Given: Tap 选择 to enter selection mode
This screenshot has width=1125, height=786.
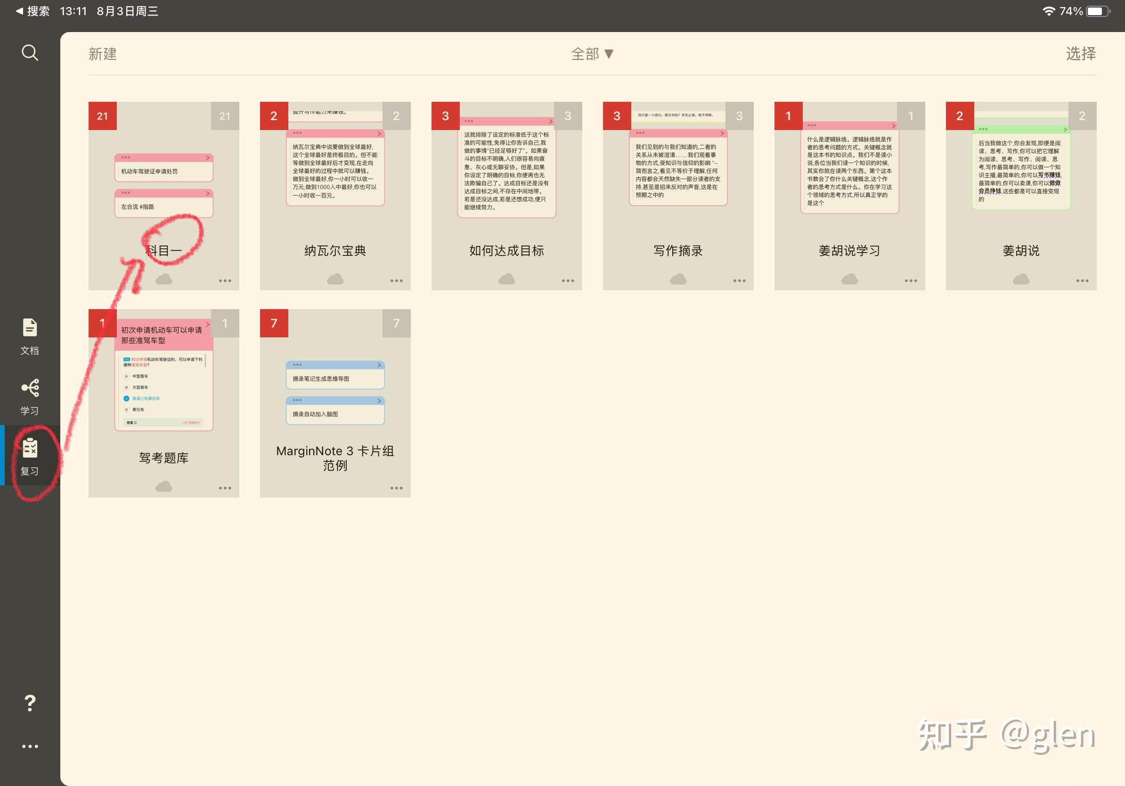Looking at the screenshot, I should [x=1080, y=54].
